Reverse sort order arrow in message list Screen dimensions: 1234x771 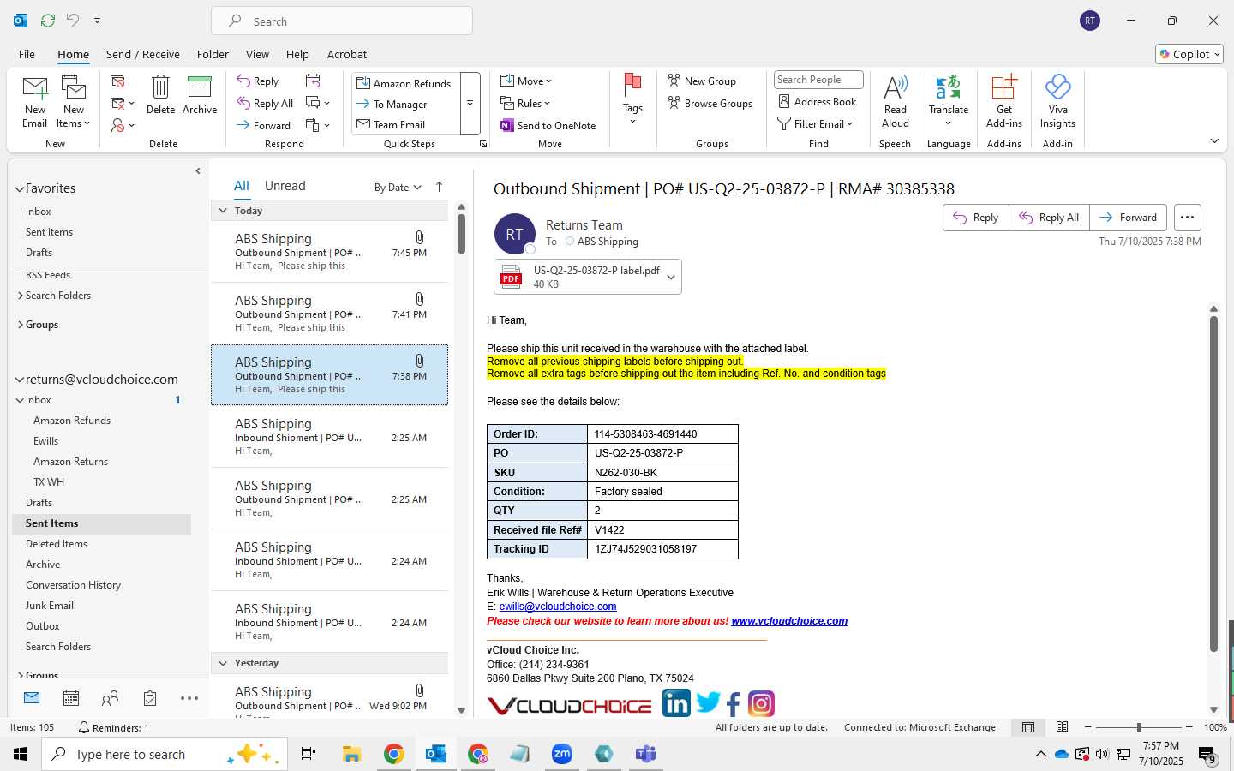pos(439,187)
